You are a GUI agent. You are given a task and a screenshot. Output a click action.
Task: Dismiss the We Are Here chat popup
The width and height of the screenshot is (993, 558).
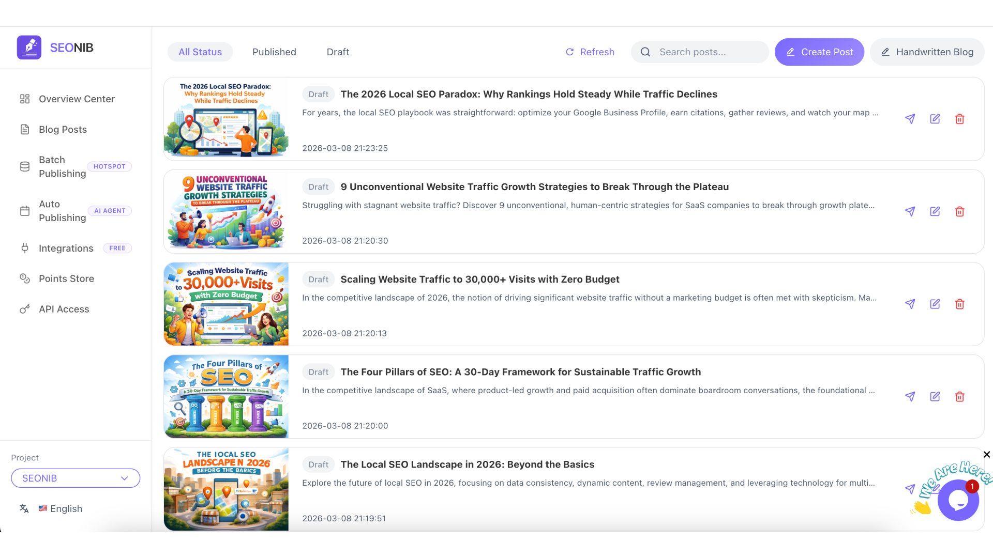coord(986,455)
